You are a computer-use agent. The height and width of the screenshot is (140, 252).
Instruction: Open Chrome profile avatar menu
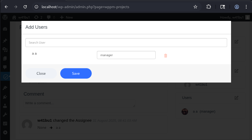pos(237,7)
